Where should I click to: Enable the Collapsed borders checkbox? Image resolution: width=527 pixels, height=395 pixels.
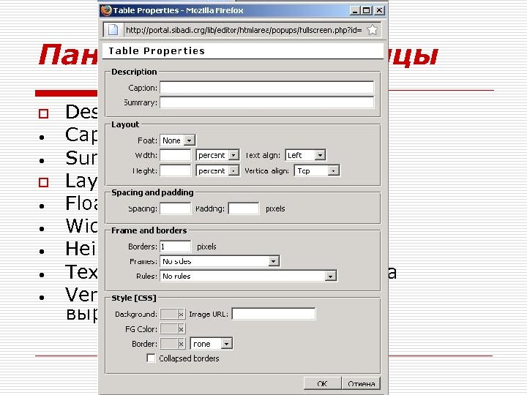pyautogui.click(x=152, y=358)
